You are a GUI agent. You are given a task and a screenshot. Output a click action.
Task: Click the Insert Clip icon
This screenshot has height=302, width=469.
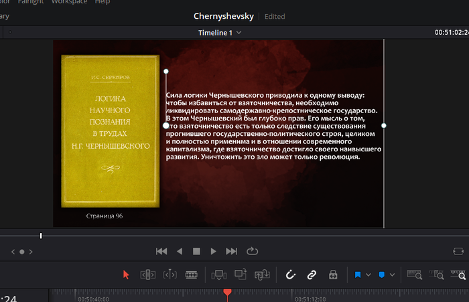click(219, 275)
